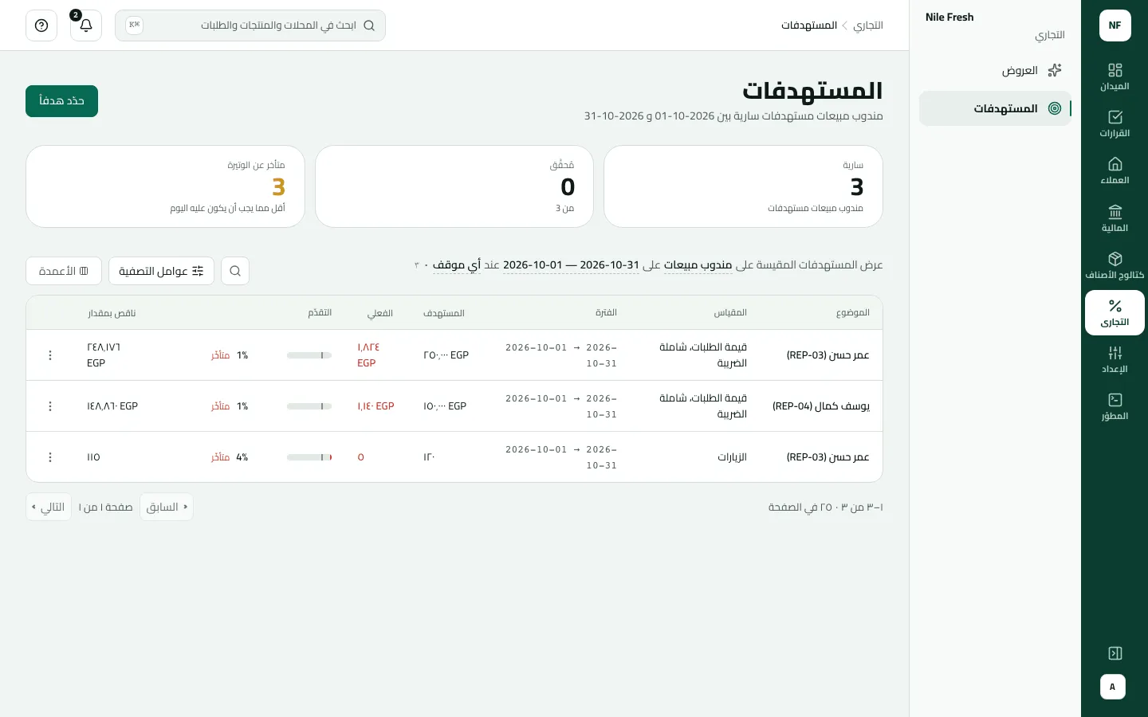Image resolution: width=1148 pixels, height=717 pixels.
Task: Click الزيارات metric cell
Action: [732, 457]
